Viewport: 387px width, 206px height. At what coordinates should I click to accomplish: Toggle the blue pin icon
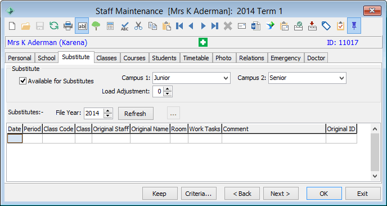354,26
